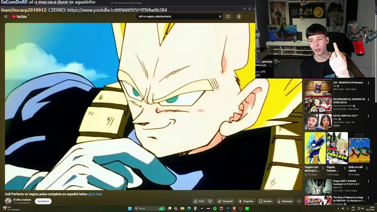The image size is (377, 212).
Task: Switch to Brave browser on the taskbar
Action: tap(234, 208)
